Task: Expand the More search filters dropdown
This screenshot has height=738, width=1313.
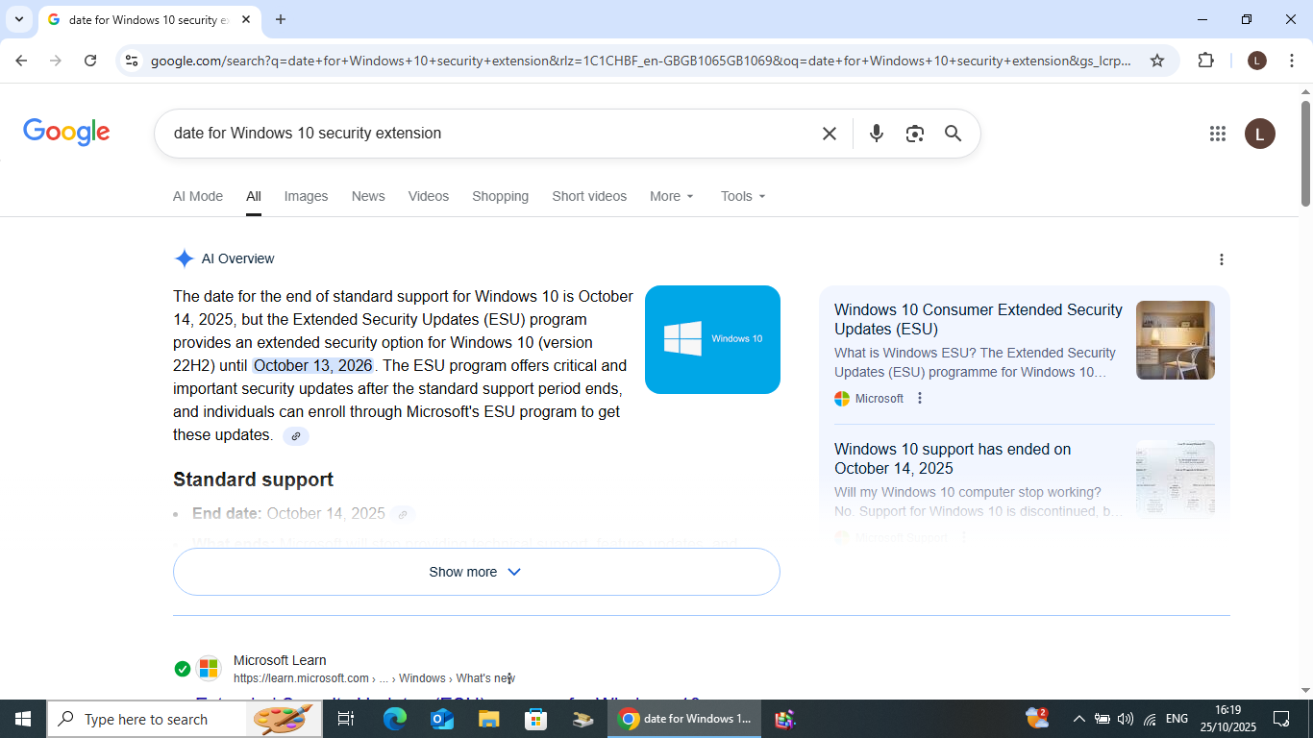Action: (671, 196)
